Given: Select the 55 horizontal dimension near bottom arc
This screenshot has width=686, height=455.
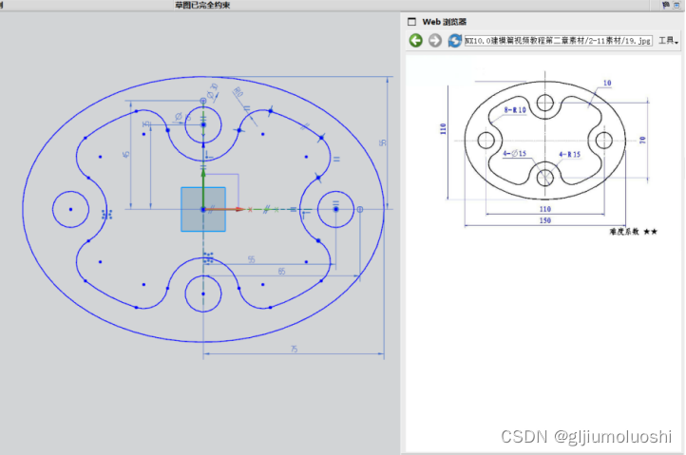Looking at the screenshot, I should pyautogui.click(x=252, y=259).
